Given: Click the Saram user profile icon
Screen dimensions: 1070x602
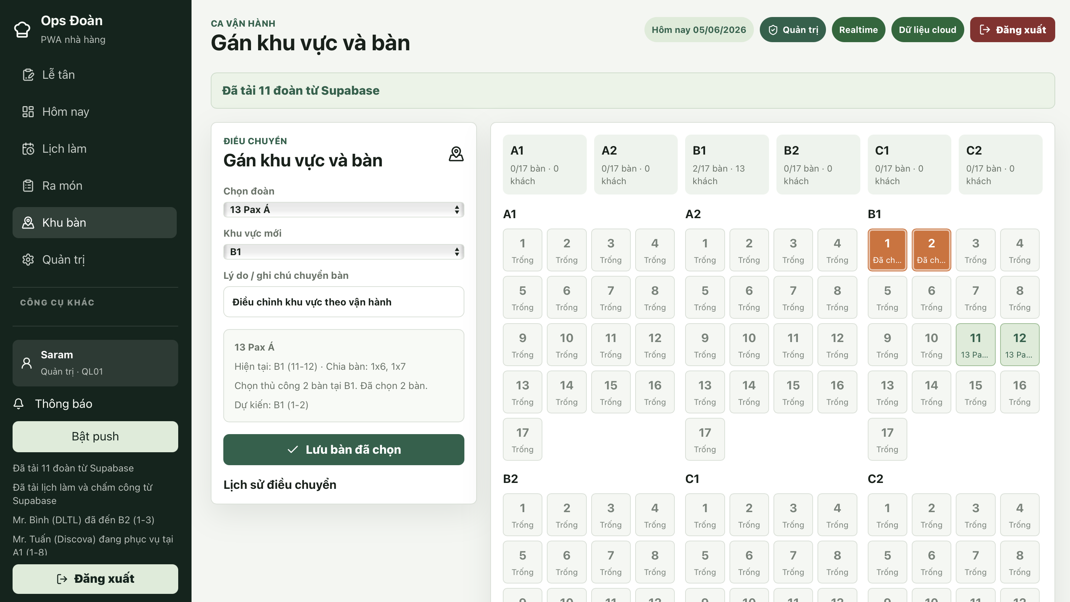Looking at the screenshot, I should click(x=27, y=363).
